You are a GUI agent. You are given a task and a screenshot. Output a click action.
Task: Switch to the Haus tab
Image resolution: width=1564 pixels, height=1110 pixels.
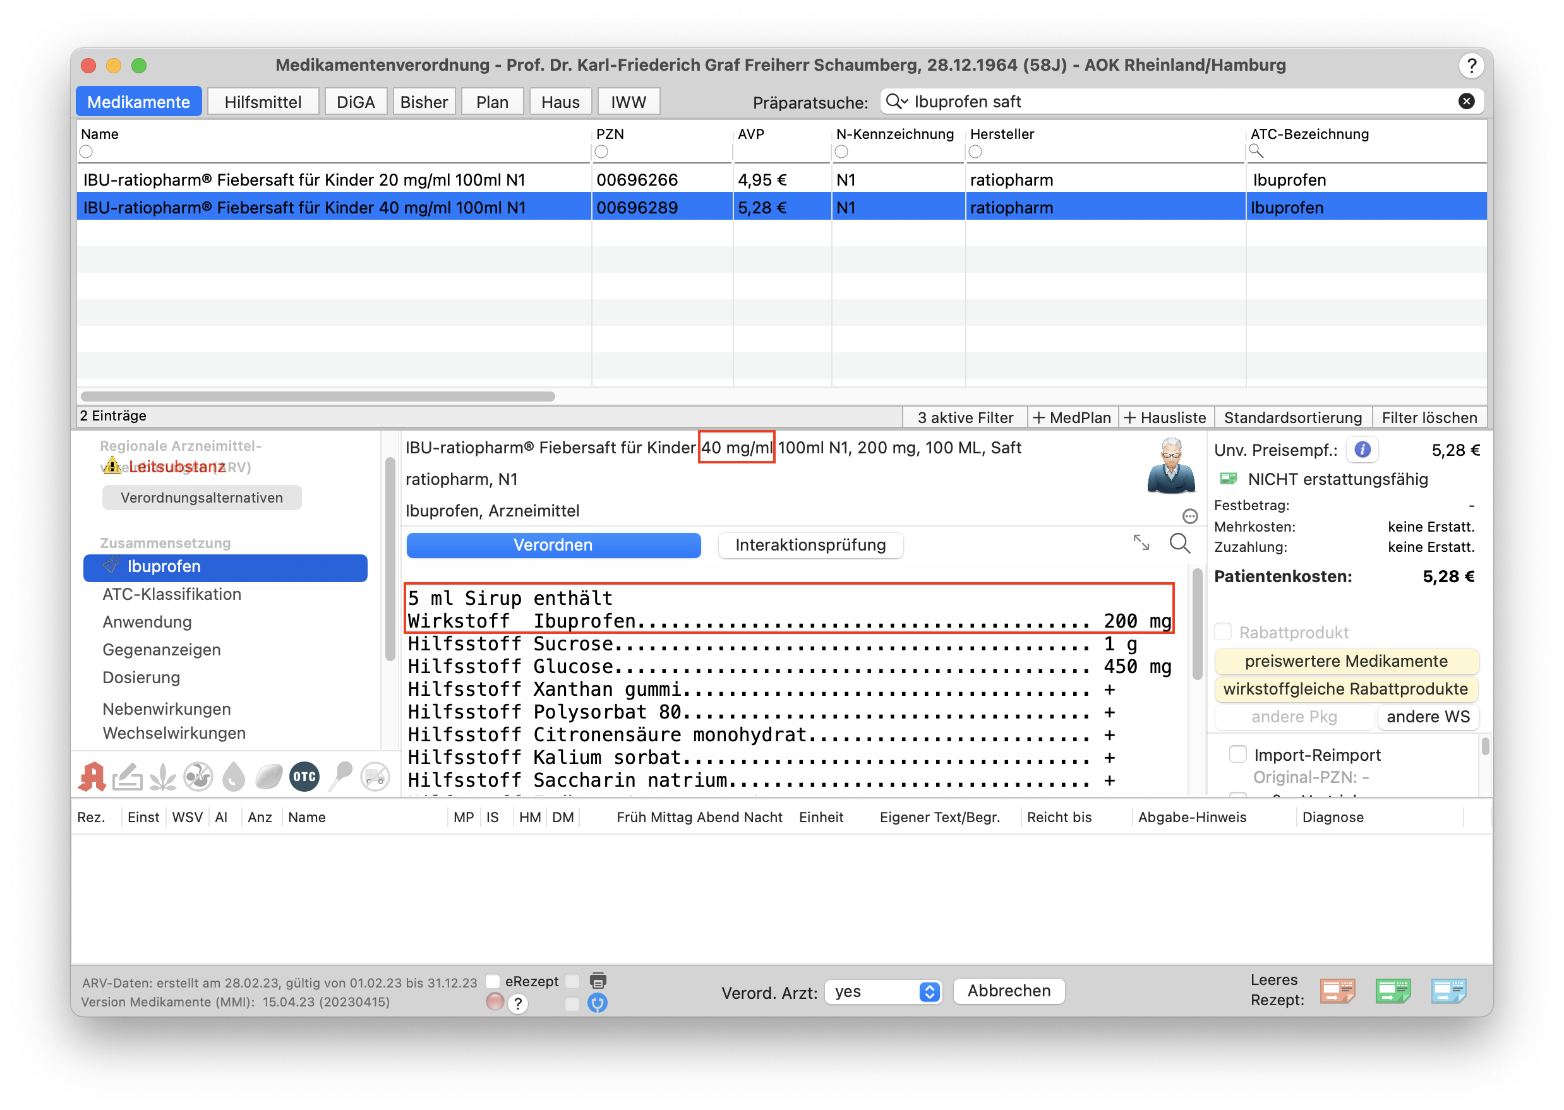point(561,102)
